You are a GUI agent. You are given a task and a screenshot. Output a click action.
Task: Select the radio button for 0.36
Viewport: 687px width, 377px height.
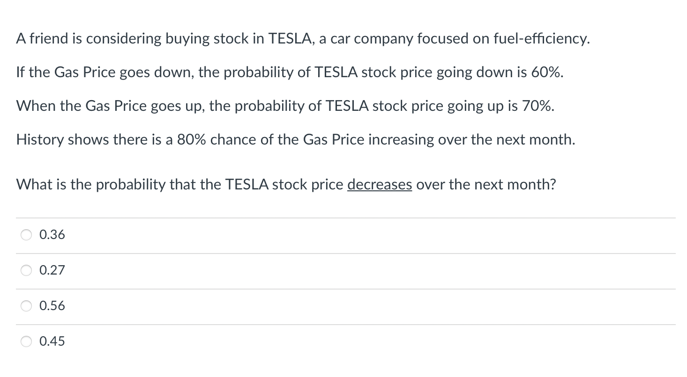click(x=26, y=235)
